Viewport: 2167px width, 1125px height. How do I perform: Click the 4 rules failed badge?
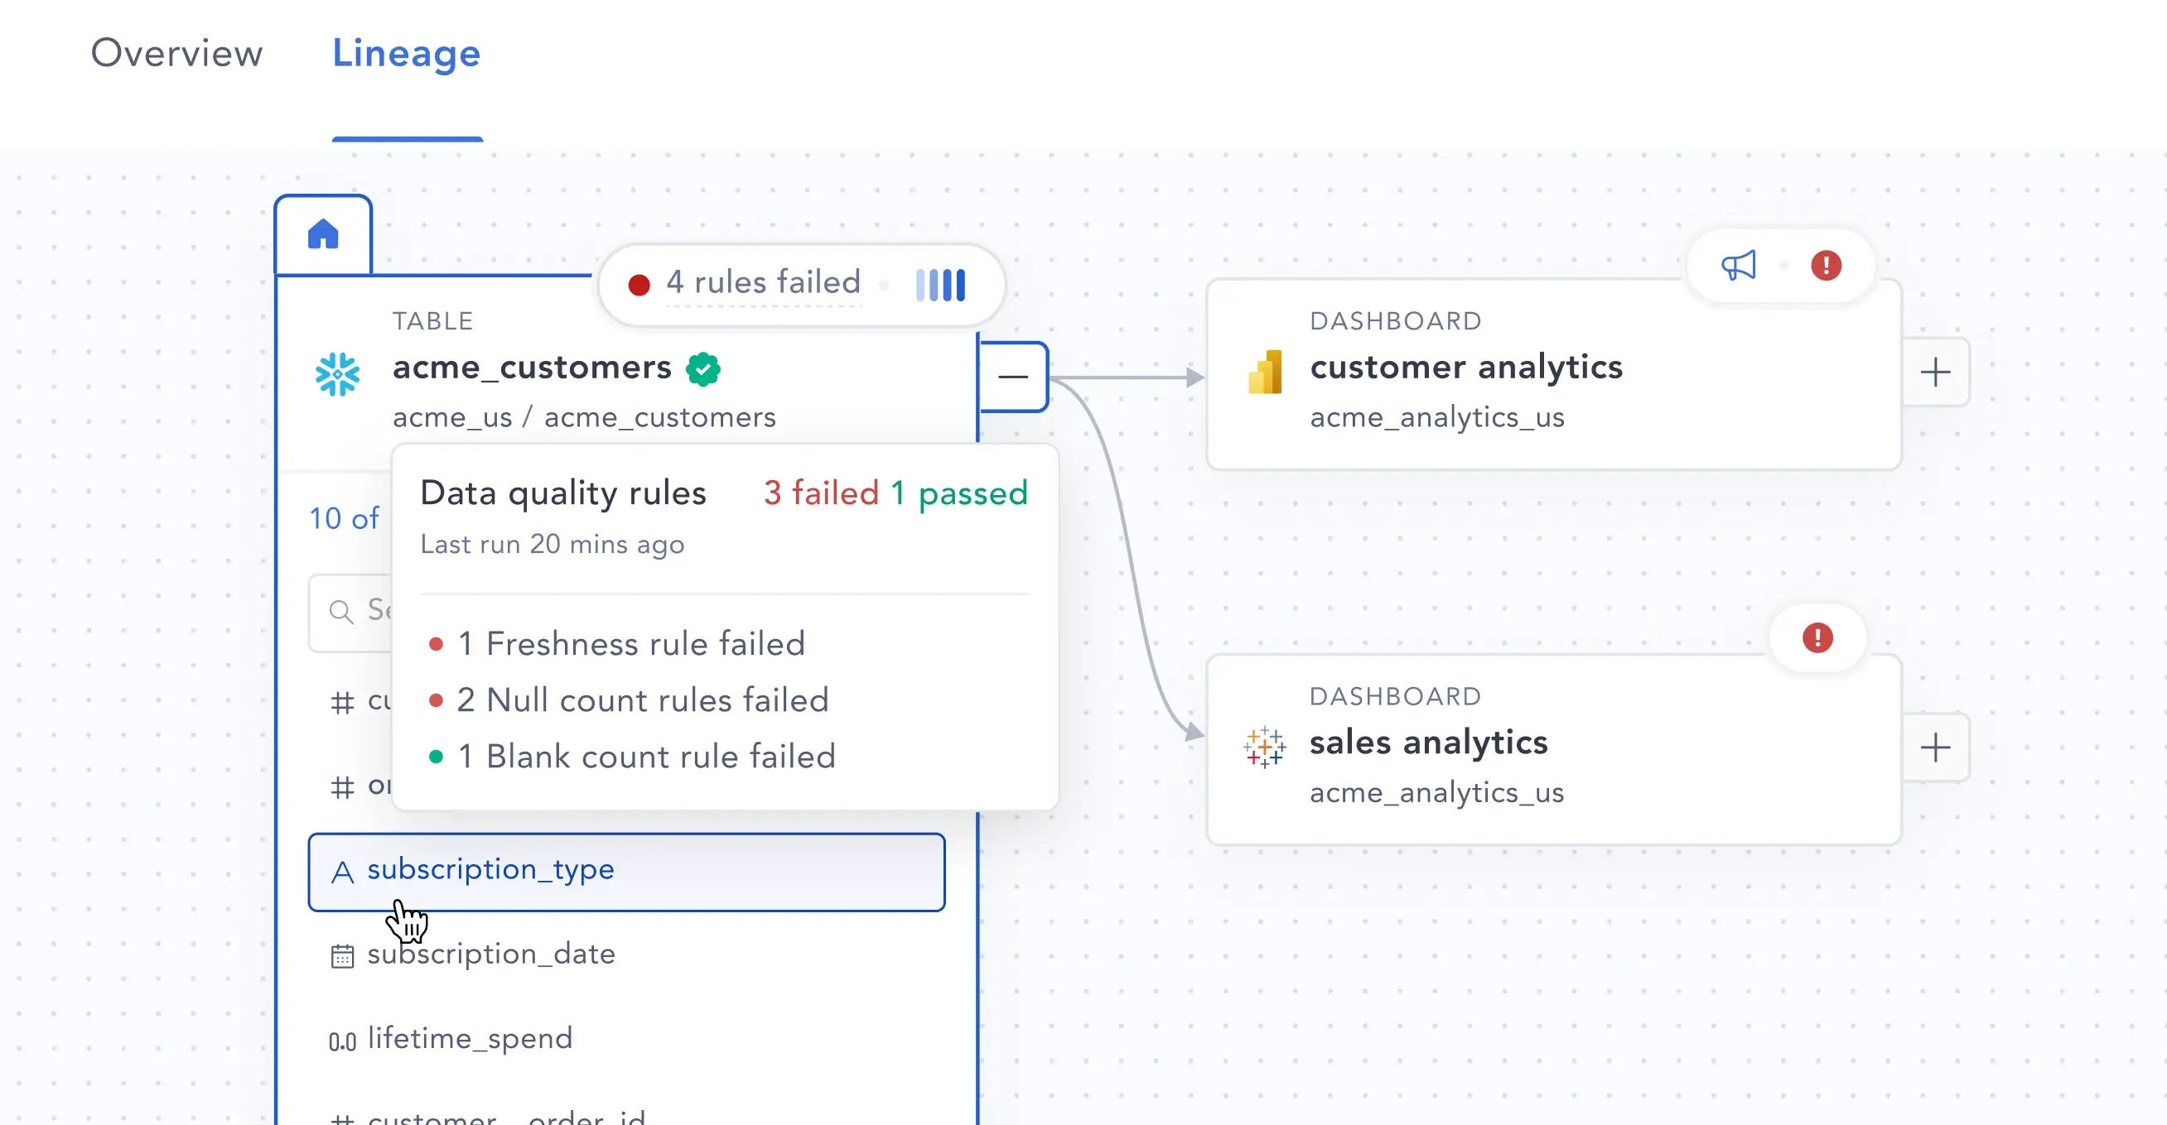[762, 282]
